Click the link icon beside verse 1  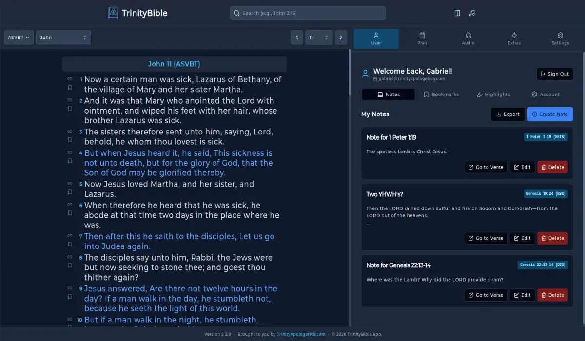pos(69,78)
